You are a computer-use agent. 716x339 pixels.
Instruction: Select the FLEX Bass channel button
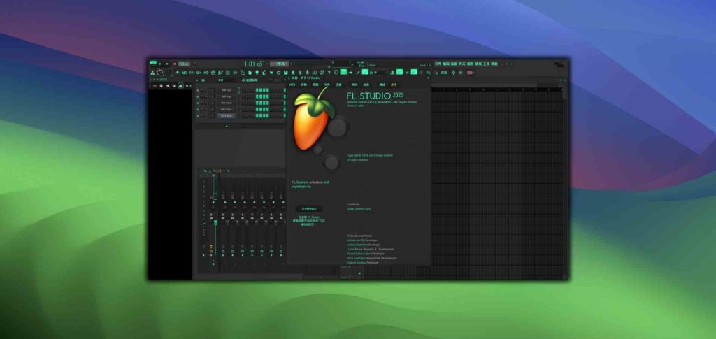(227, 116)
